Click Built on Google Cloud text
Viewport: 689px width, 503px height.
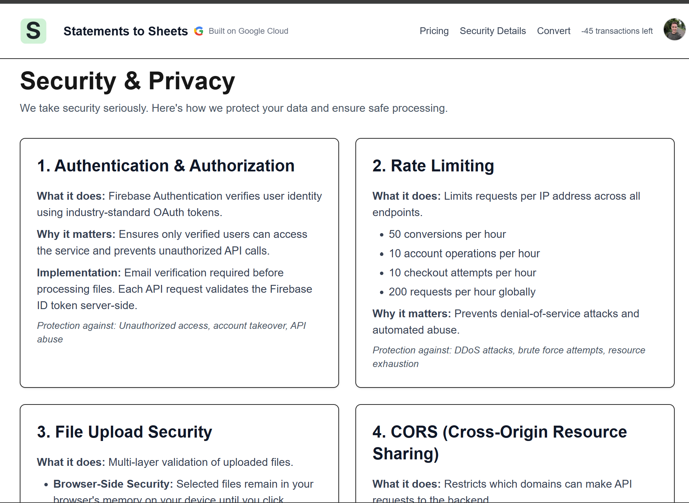pyautogui.click(x=248, y=31)
